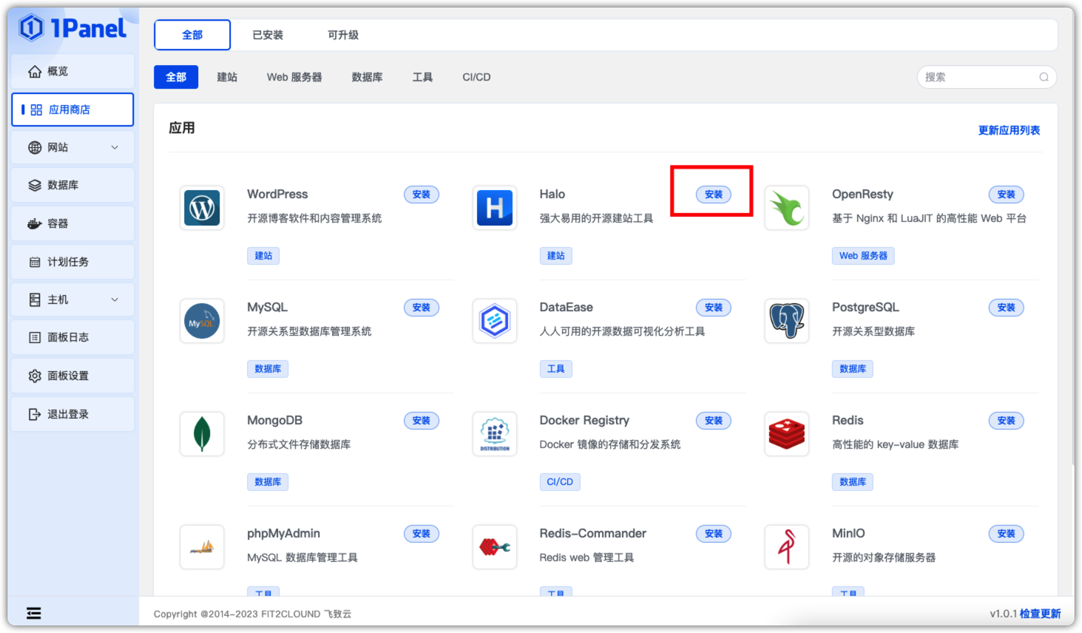
Task: Switch to the 已安装 tab
Action: tap(268, 35)
